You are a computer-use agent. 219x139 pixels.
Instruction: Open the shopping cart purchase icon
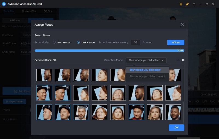coord(181,4)
